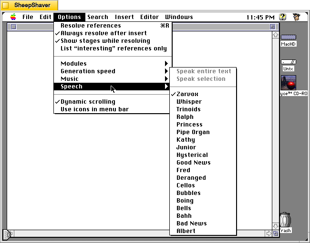Toggle Show stages while resolving
The width and height of the screenshot is (310, 243).
(113, 41)
